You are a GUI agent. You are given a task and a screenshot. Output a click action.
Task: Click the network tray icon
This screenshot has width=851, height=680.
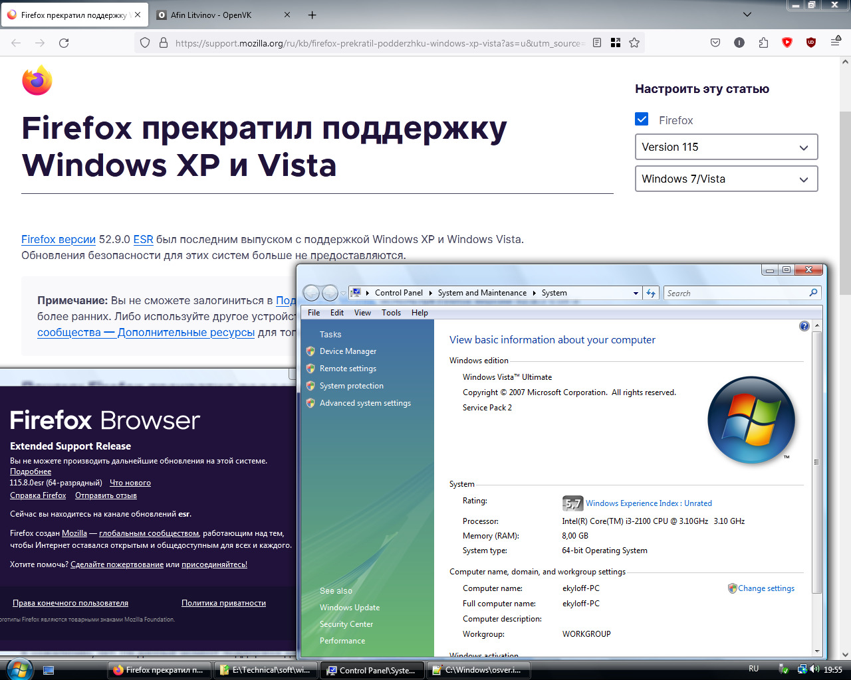(x=802, y=669)
